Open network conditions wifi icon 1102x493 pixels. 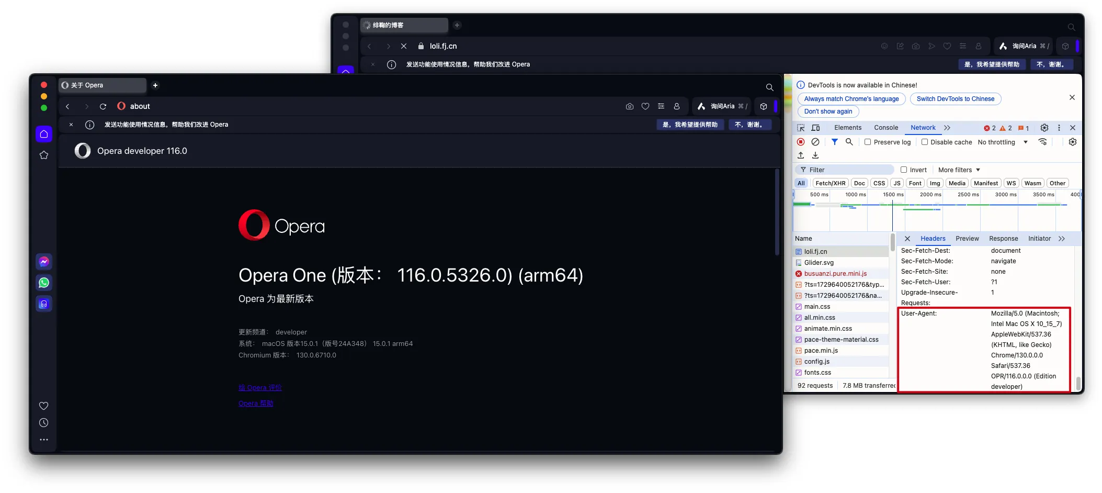(1042, 142)
